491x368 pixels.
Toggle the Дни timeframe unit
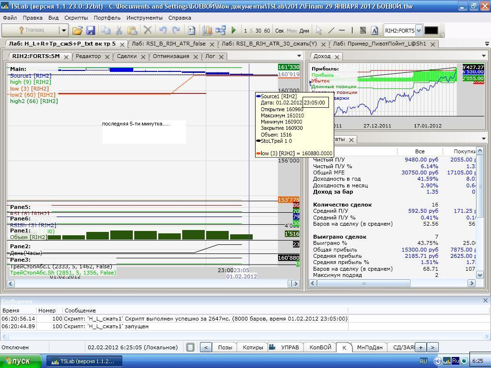pos(304,31)
